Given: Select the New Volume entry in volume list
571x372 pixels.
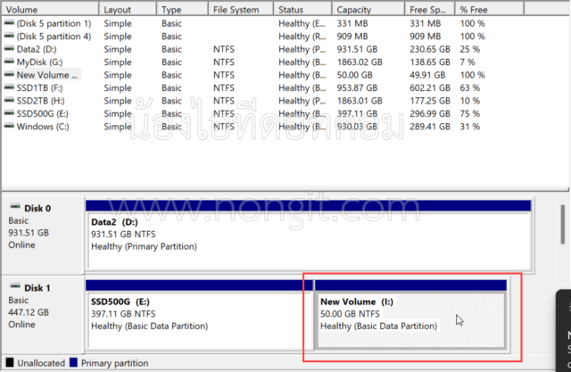Looking at the screenshot, I should coord(47,75).
